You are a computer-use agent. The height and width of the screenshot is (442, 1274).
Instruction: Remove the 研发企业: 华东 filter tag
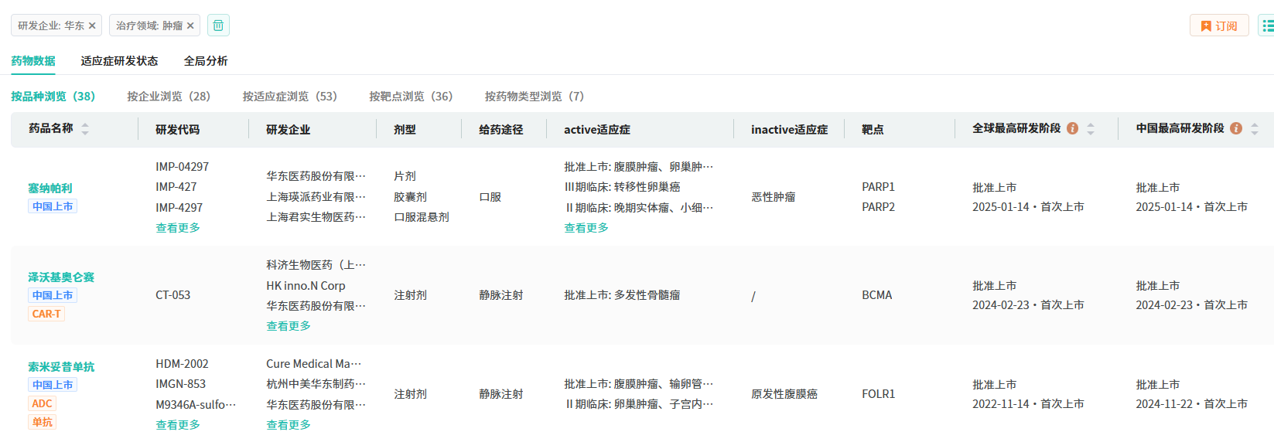[x=92, y=25]
